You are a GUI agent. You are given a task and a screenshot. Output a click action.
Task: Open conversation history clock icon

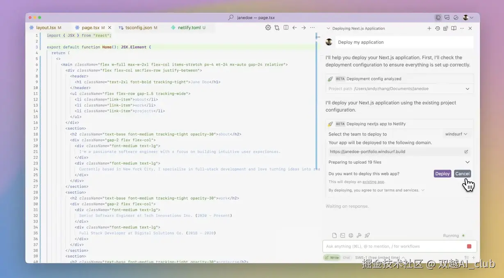(x=438, y=28)
